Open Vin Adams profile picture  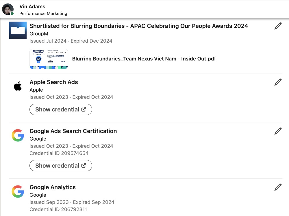[8, 9]
